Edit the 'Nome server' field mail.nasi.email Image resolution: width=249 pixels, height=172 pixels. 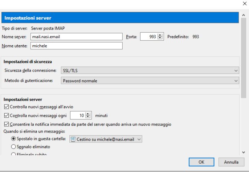click(x=76, y=37)
